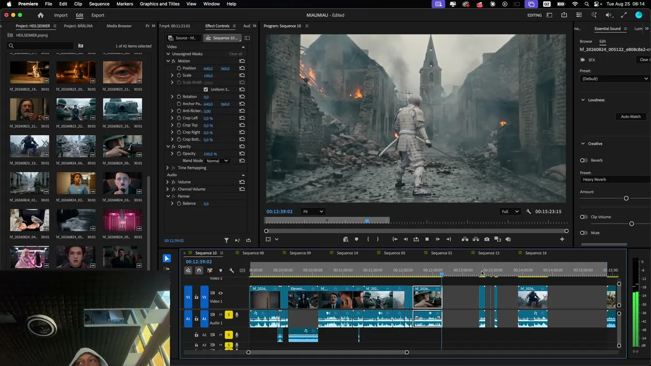This screenshot has width=651, height=366.
Task: Open the Fit zoom level dropdown
Action: click(313, 211)
